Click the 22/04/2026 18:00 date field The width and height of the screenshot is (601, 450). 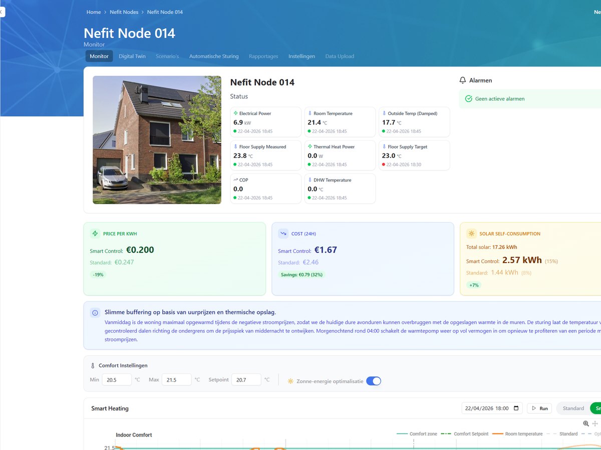pyautogui.click(x=492, y=408)
